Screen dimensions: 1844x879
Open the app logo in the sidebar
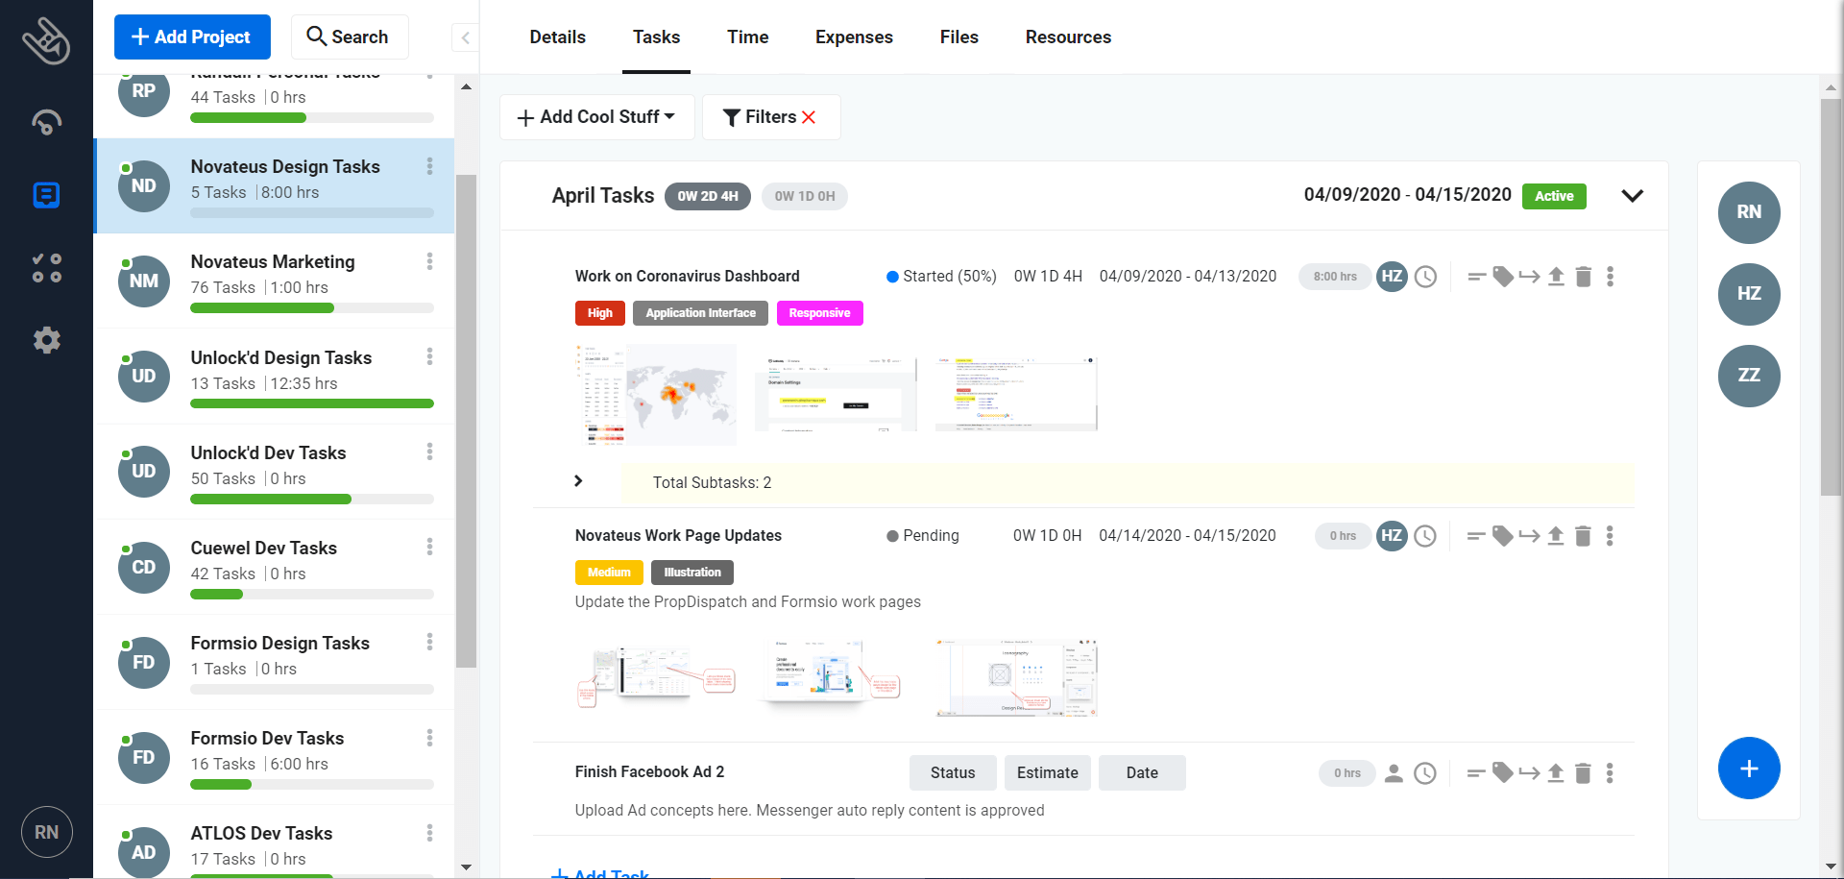46,41
